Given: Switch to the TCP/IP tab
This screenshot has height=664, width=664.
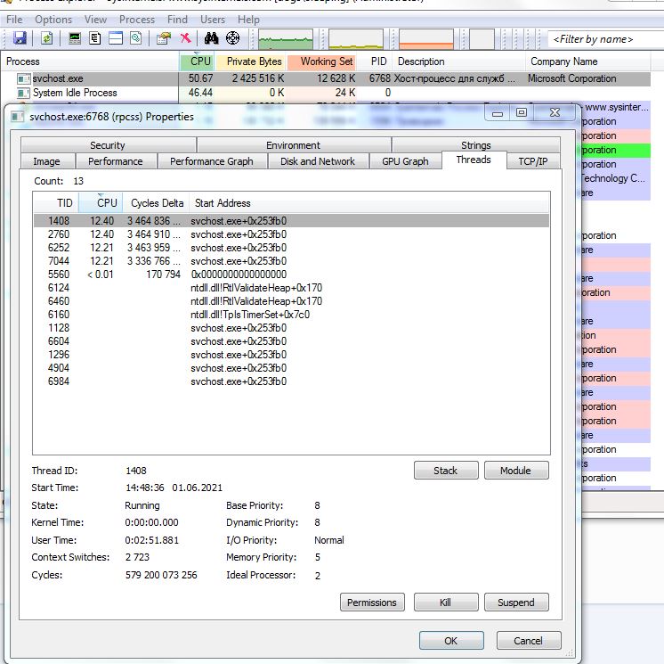Looking at the screenshot, I should coord(533,161).
